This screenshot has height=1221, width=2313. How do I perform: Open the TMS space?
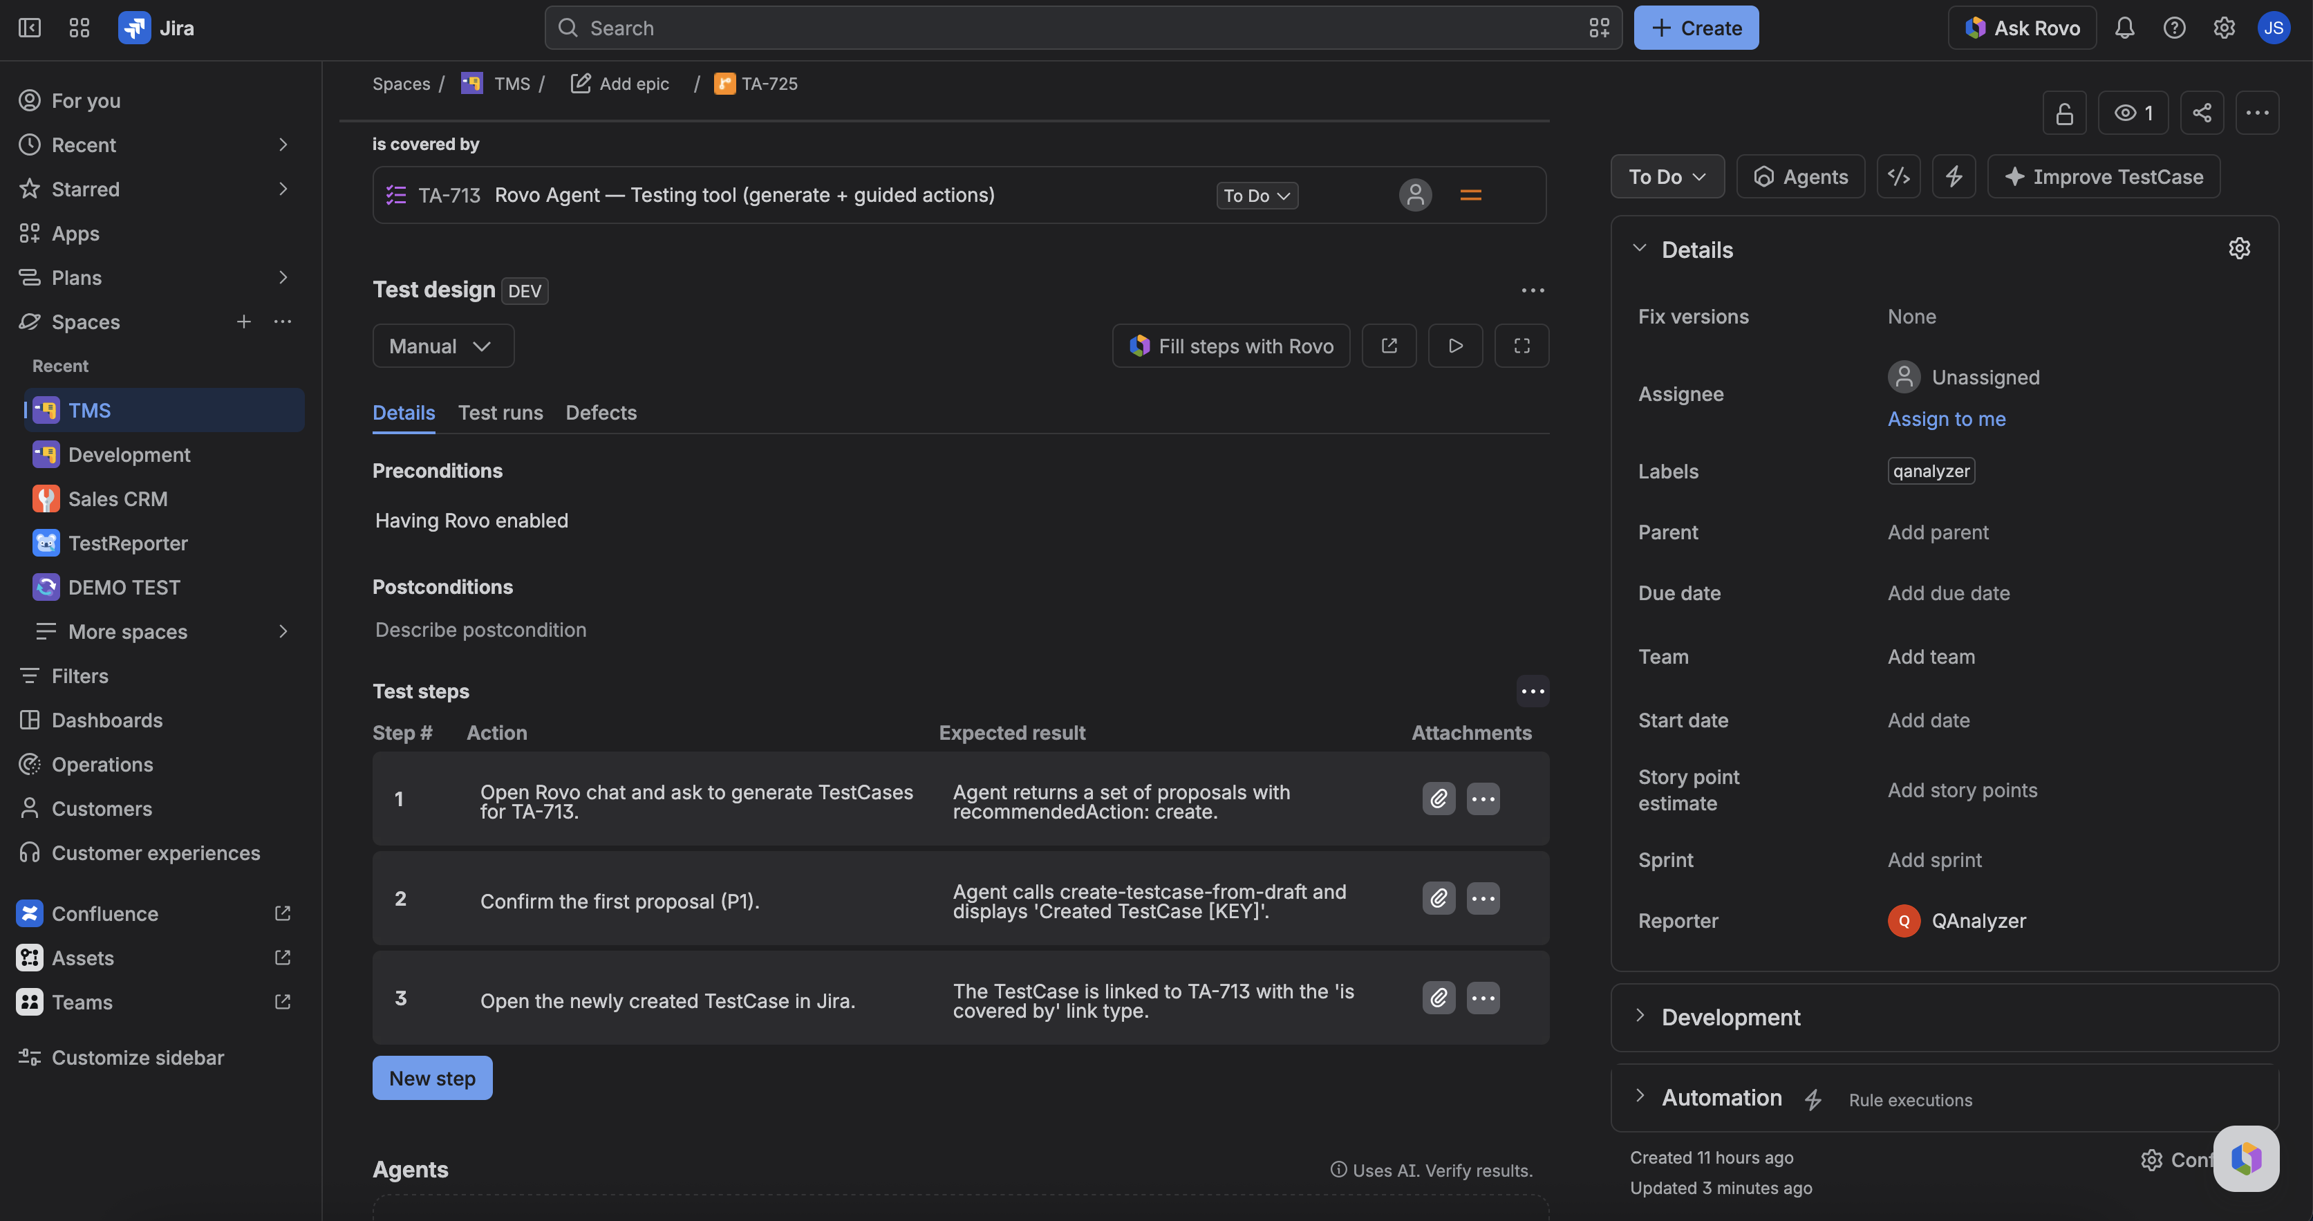pyautogui.click(x=165, y=410)
